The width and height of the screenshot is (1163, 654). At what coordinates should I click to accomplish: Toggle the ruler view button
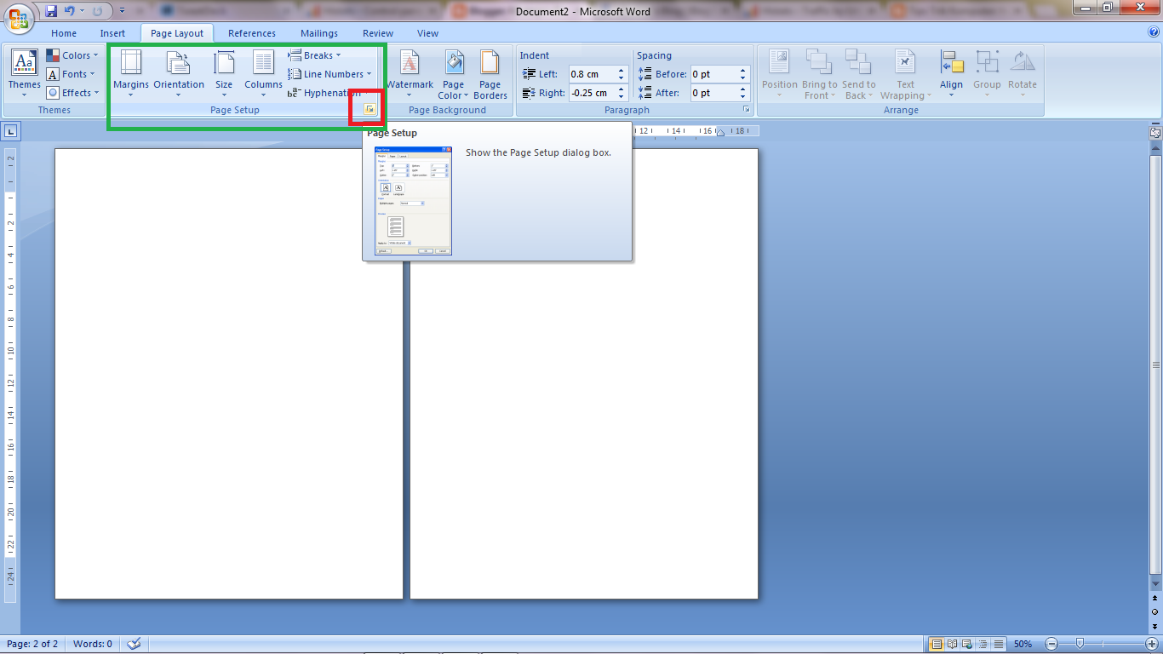pos(1155,133)
